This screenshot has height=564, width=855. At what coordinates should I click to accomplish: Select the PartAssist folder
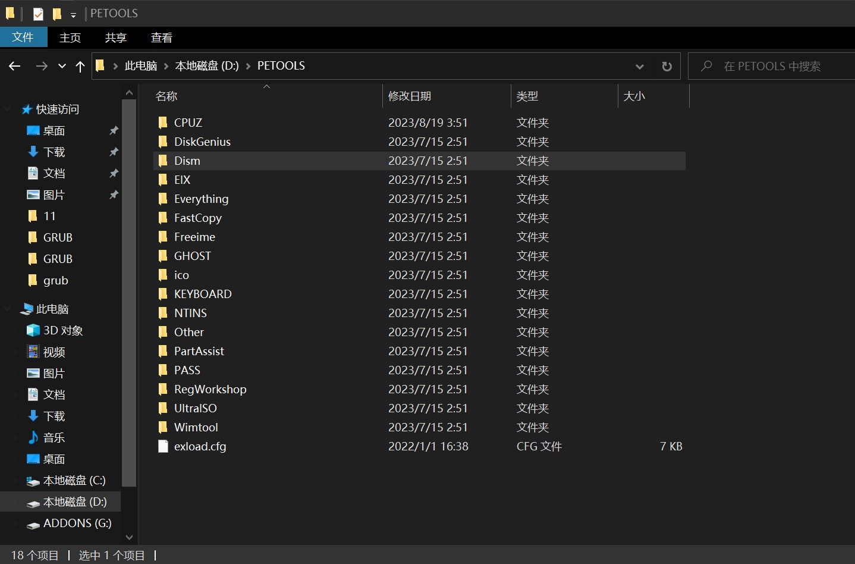[199, 351]
